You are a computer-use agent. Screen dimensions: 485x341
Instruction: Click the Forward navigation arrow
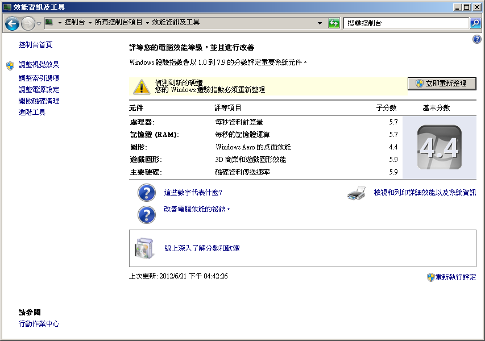click(28, 23)
